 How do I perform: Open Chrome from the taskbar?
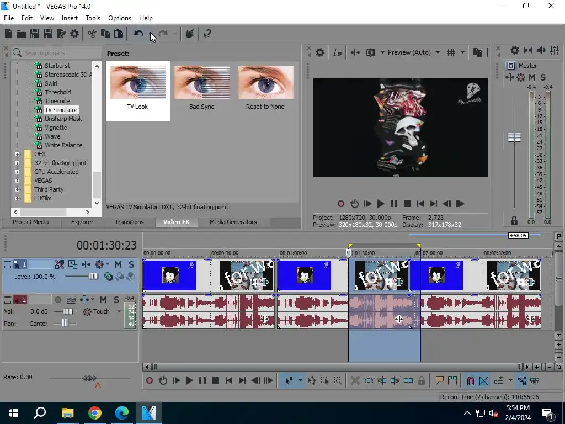95,413
